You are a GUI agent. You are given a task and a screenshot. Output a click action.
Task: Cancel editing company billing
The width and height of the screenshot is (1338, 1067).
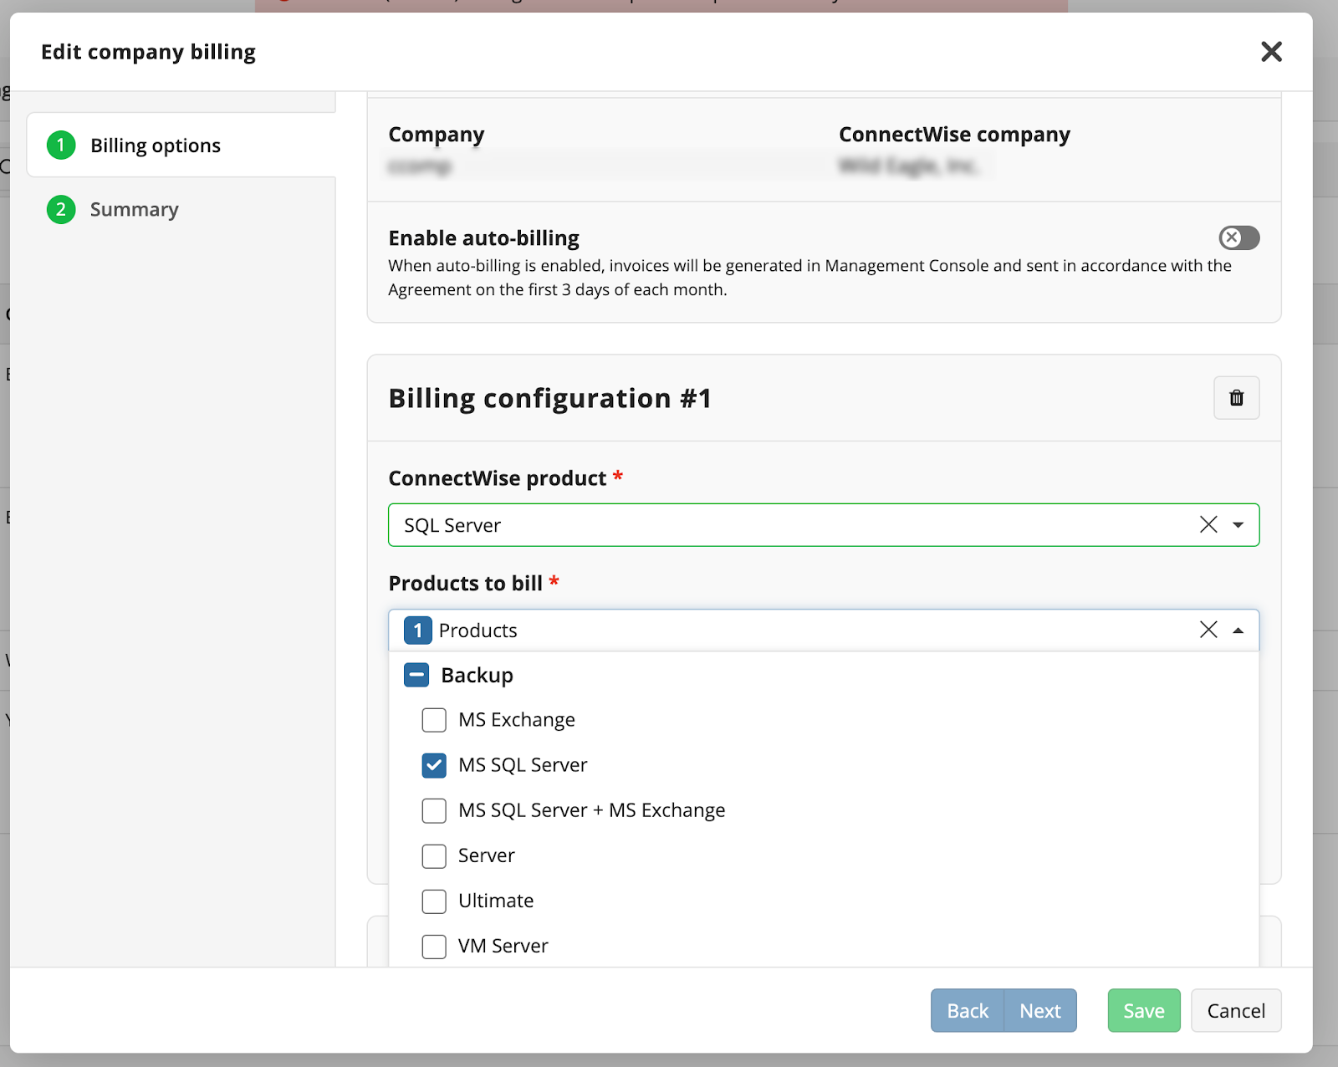coord(1236,1010)
